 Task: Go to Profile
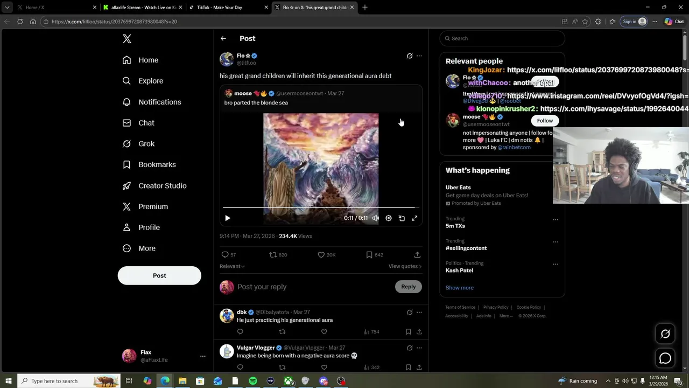coord(141,227)
